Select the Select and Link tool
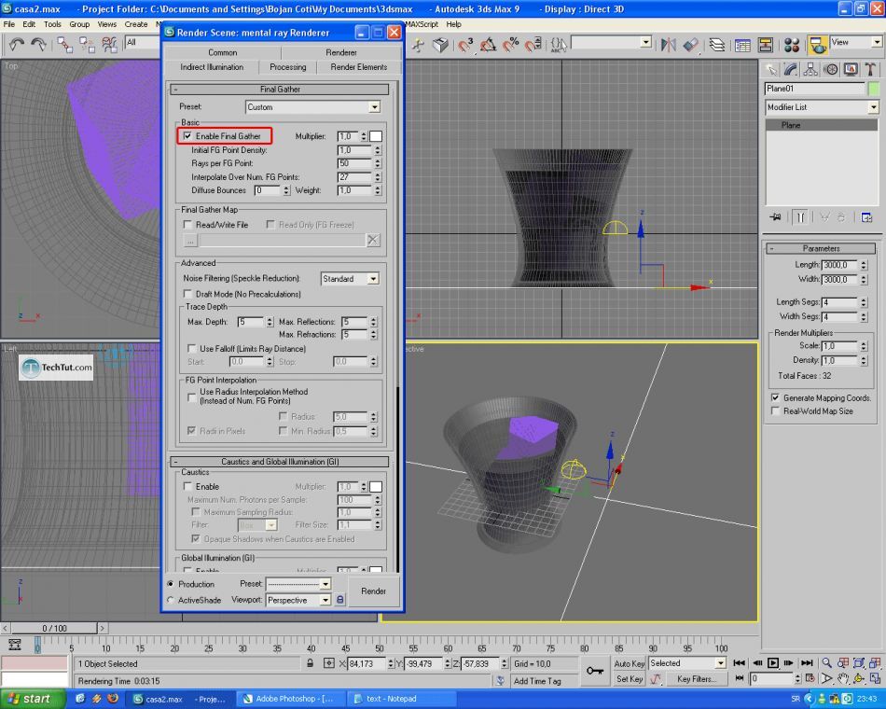The height and width of the screenshot is (709, 886). 64,44
